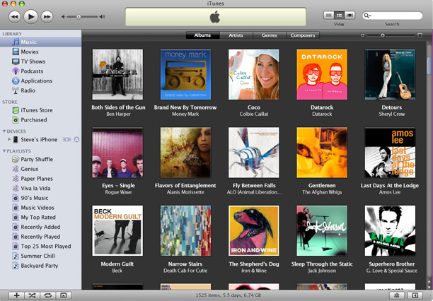The width and height of the screenshot is (433, 301).
Task: Select the Modern Guilt album cover
Action: pyautogui.click(x=117, y=230)
